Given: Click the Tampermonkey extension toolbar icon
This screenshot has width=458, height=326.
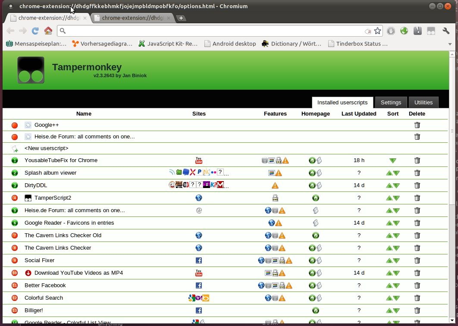Looking at the screenshot, I should [431, 31].
